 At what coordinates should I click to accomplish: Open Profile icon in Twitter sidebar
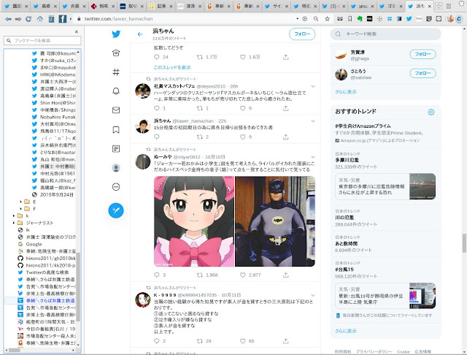pos(116,168)
